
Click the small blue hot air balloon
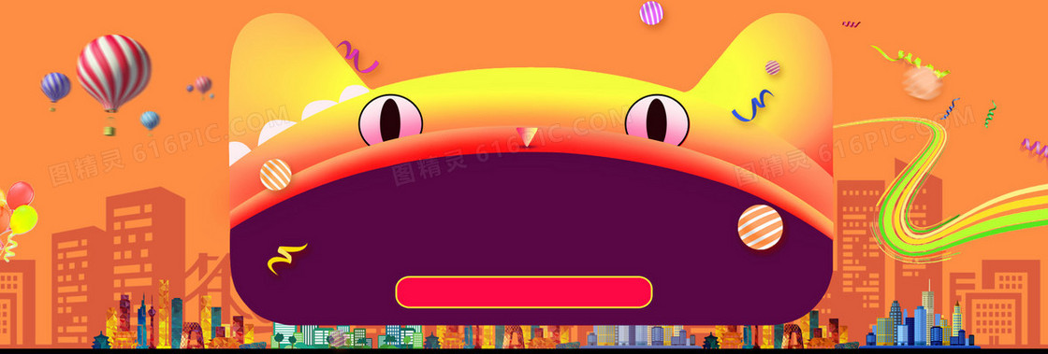pyautogui.click(x=150, y=121)
